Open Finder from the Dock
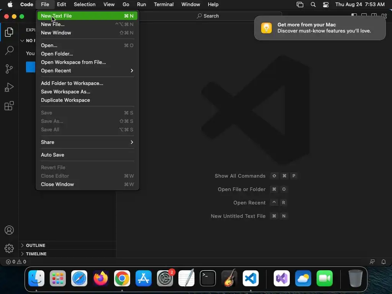392x294 pixels. [x=36, y=278]
